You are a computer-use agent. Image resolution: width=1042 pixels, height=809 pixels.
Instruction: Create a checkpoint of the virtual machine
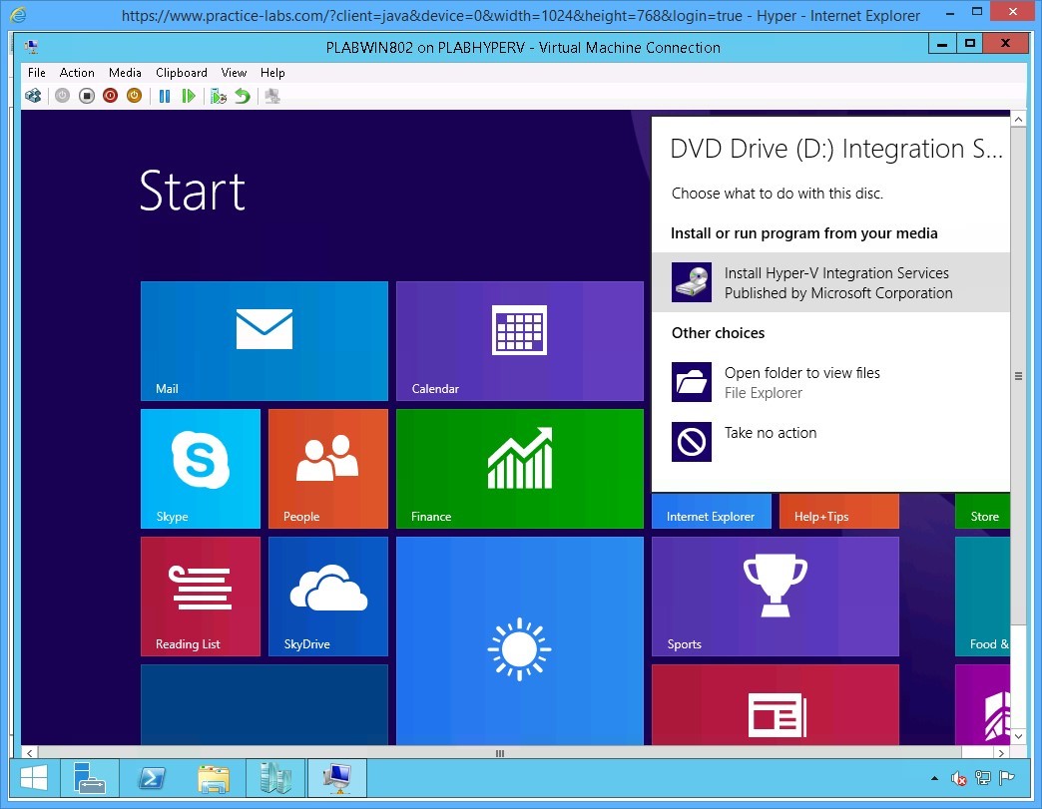coord(219,96)
